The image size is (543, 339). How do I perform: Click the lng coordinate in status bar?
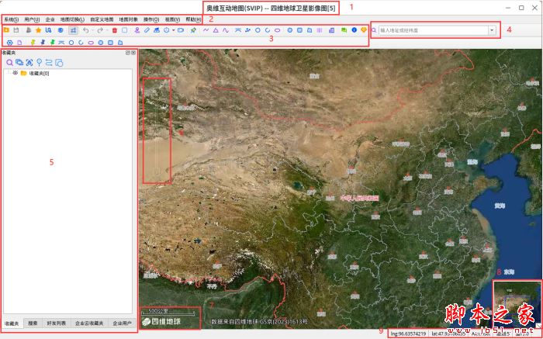pyautogui.click(x=409, y=334)
